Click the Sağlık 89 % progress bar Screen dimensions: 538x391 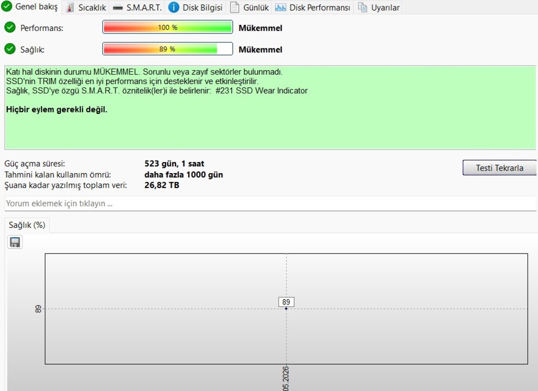pyautogui.click(x=168, y=49)
